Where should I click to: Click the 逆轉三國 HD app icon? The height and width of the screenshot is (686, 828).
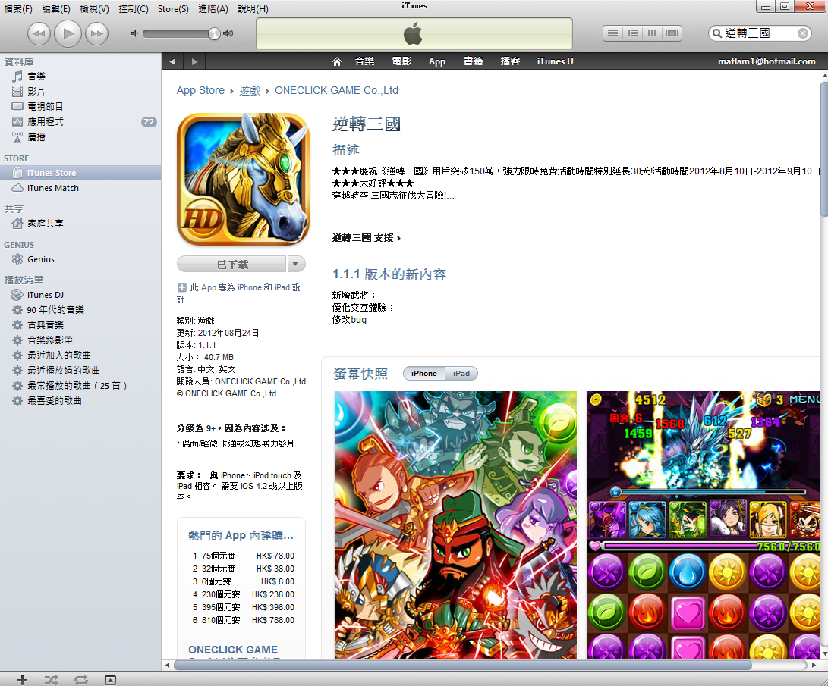click(x=243, y=180)
